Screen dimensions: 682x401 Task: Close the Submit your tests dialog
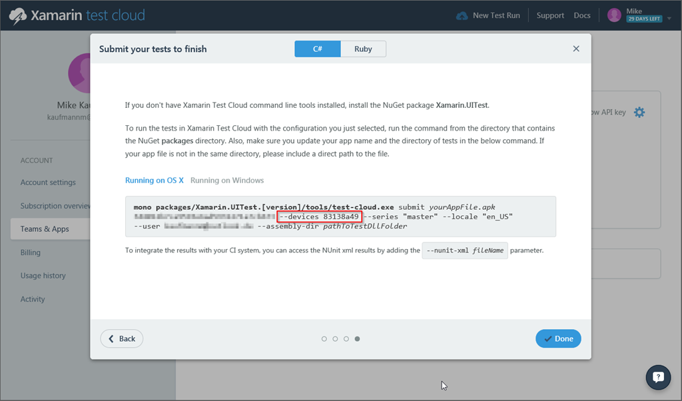point(576,49)
